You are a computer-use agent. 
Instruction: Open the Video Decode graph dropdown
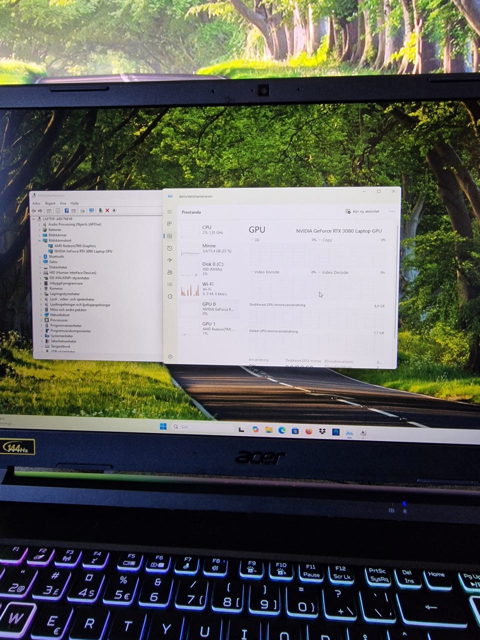[333, 272]
